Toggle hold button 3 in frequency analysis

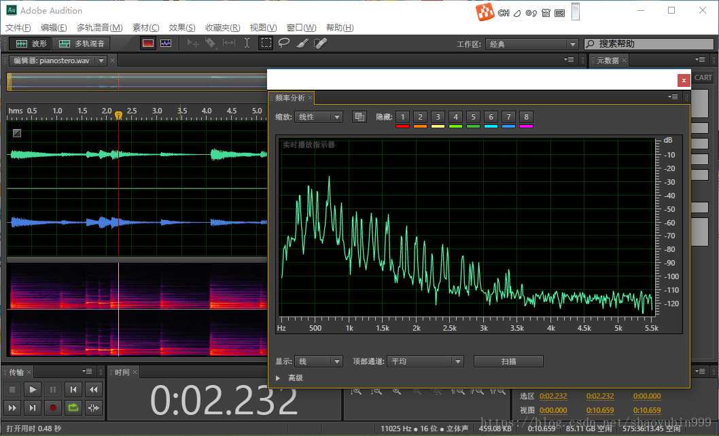coord(438,117)
